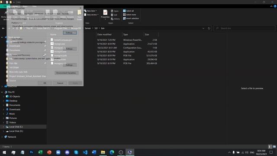Screen dimensions: 277x156
Task: Open file History from the ribbon
Action: click(x=115, y=19)
